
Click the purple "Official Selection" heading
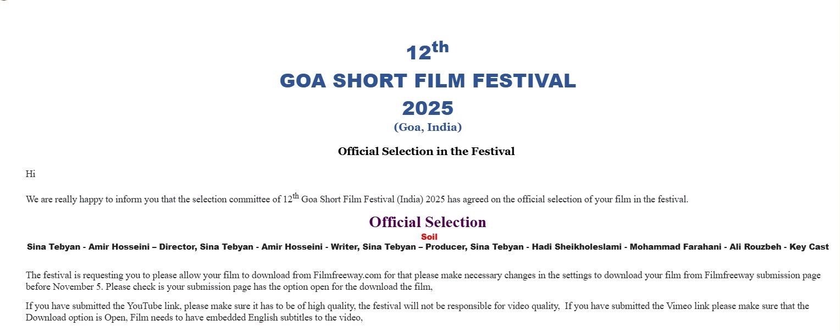coord(427,222)
